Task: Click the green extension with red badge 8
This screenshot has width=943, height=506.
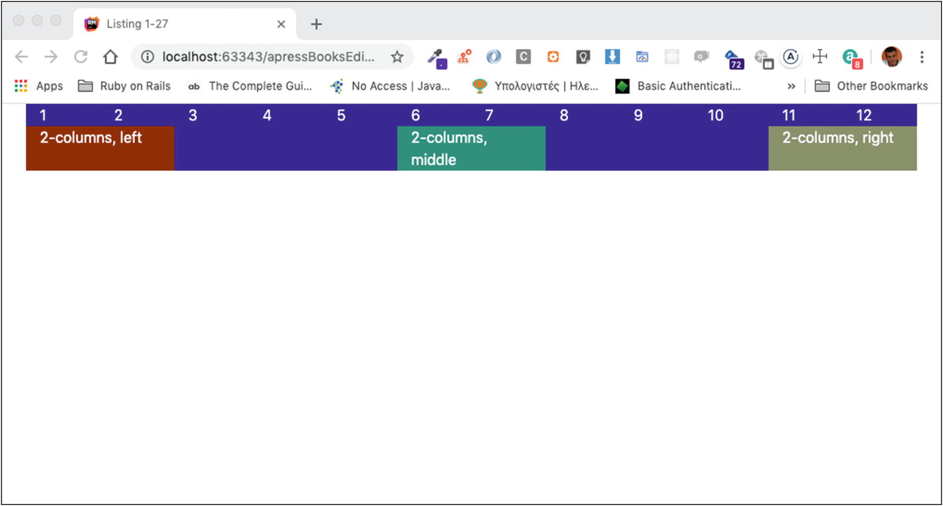Action: tap(851, 58)
